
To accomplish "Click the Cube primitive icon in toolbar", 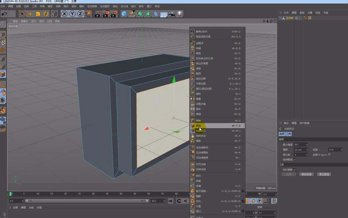I will click(x=124, y=14).
